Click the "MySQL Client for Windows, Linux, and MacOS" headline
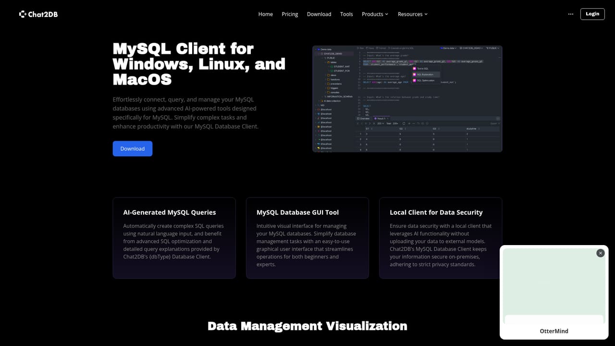This screenshot has height=346, width=615. [x=199, y=64]
